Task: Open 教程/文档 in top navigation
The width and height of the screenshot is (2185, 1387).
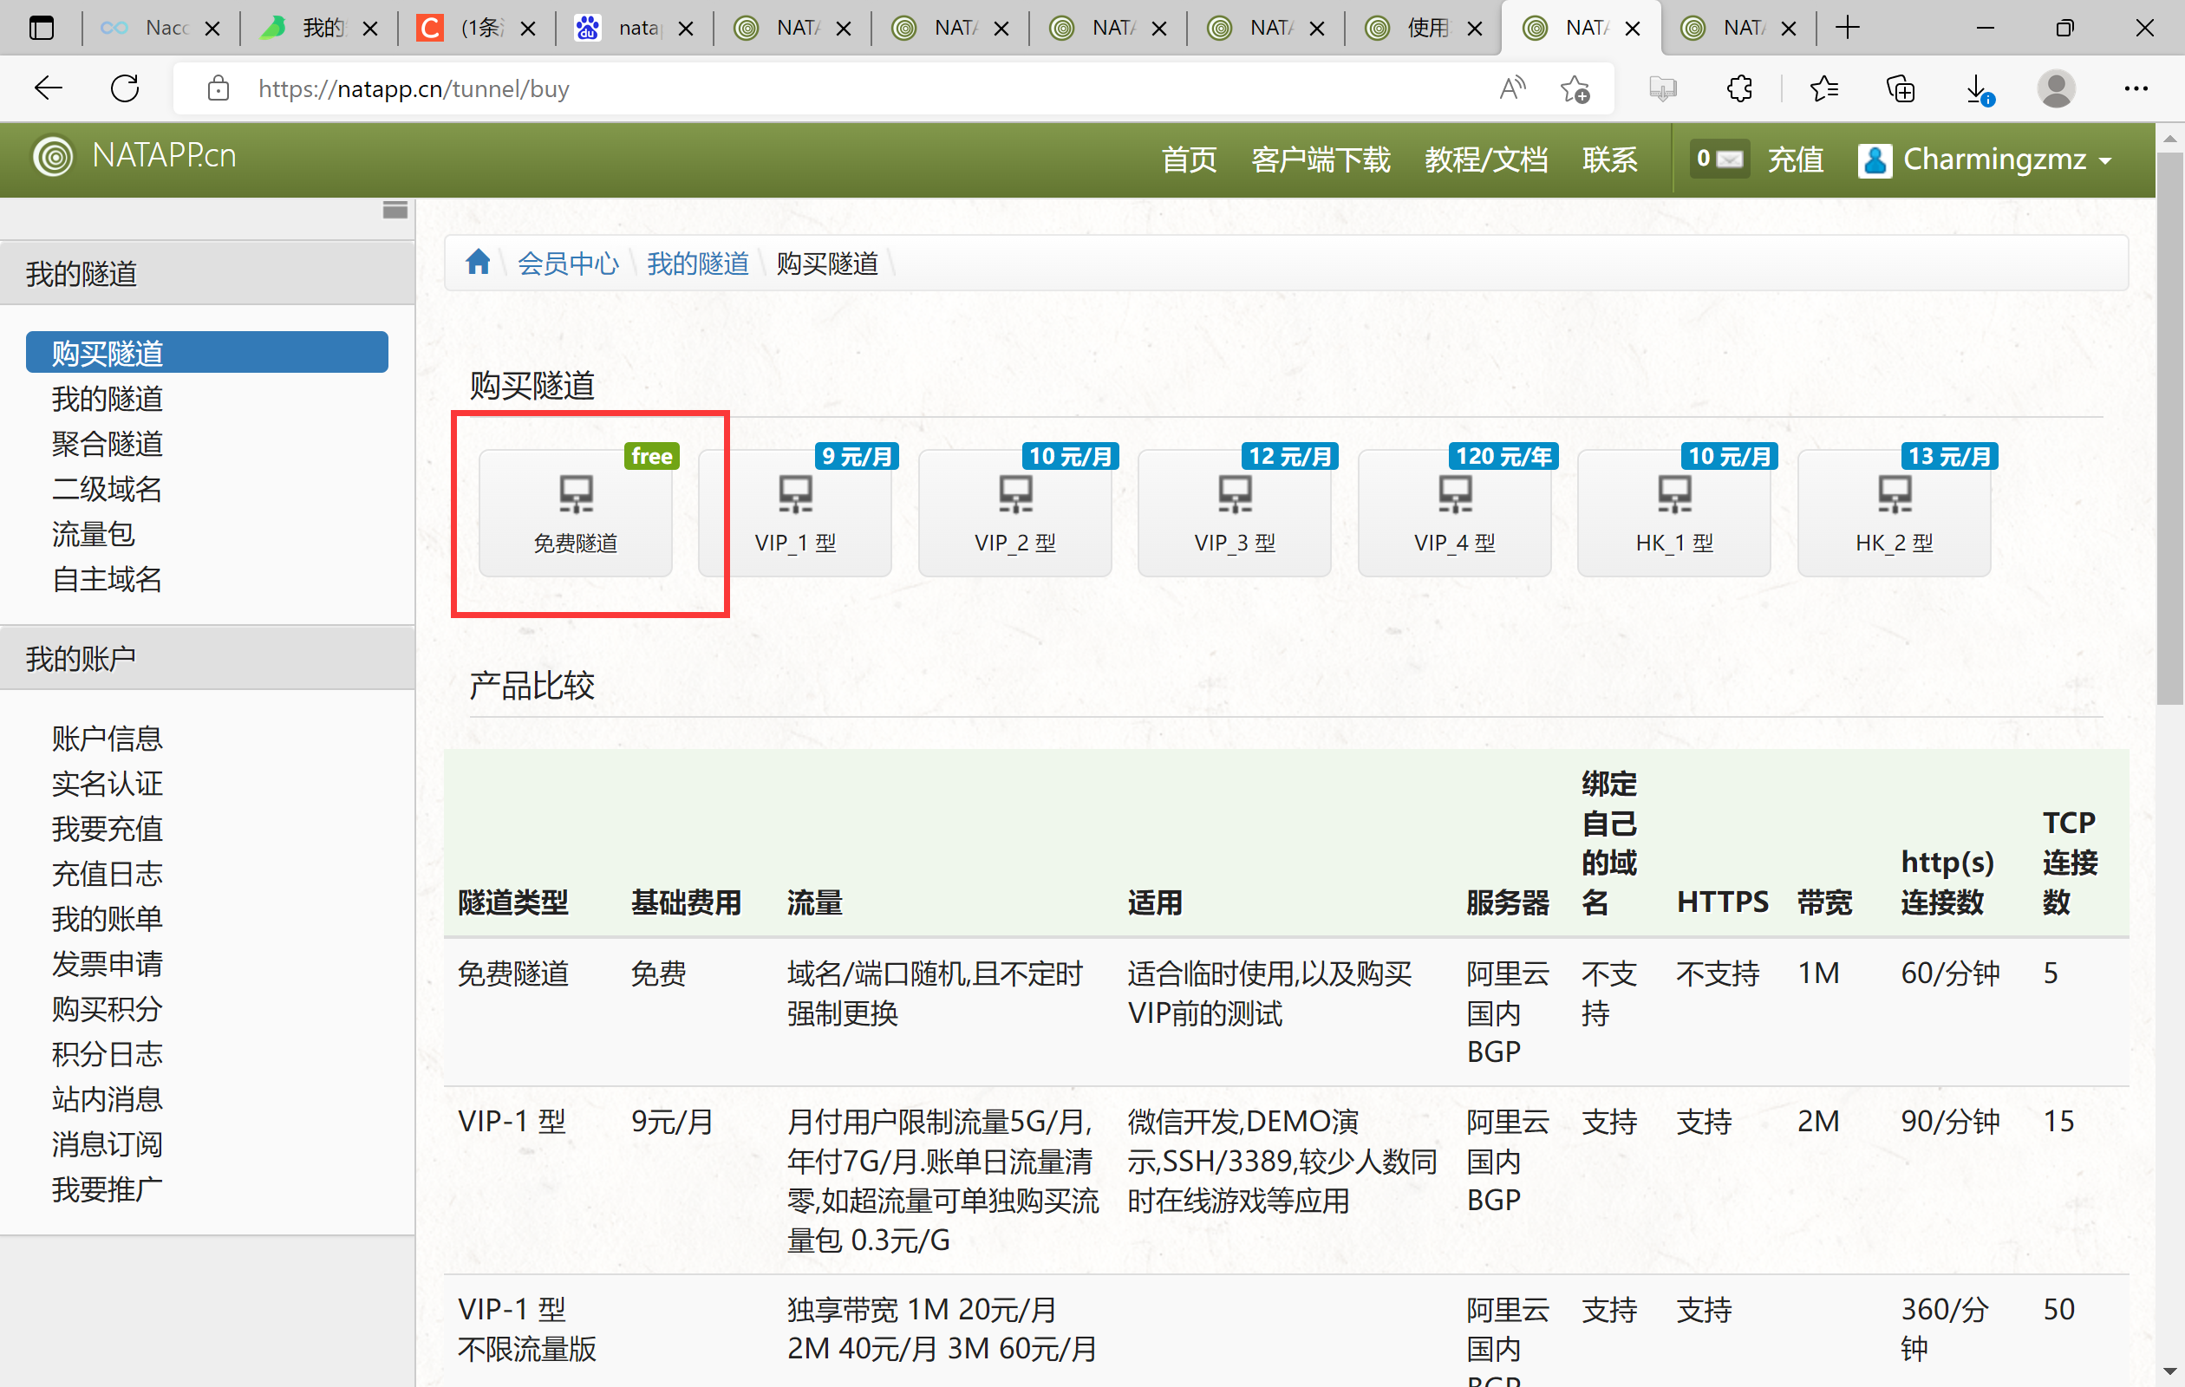Action: click(1486, 160)
